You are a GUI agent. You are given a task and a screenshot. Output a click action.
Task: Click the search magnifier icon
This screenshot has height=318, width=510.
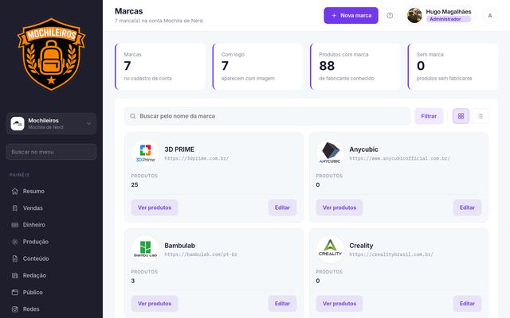[133, 116]
